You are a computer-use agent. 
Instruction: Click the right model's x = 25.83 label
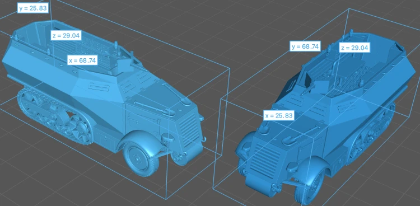278,115
